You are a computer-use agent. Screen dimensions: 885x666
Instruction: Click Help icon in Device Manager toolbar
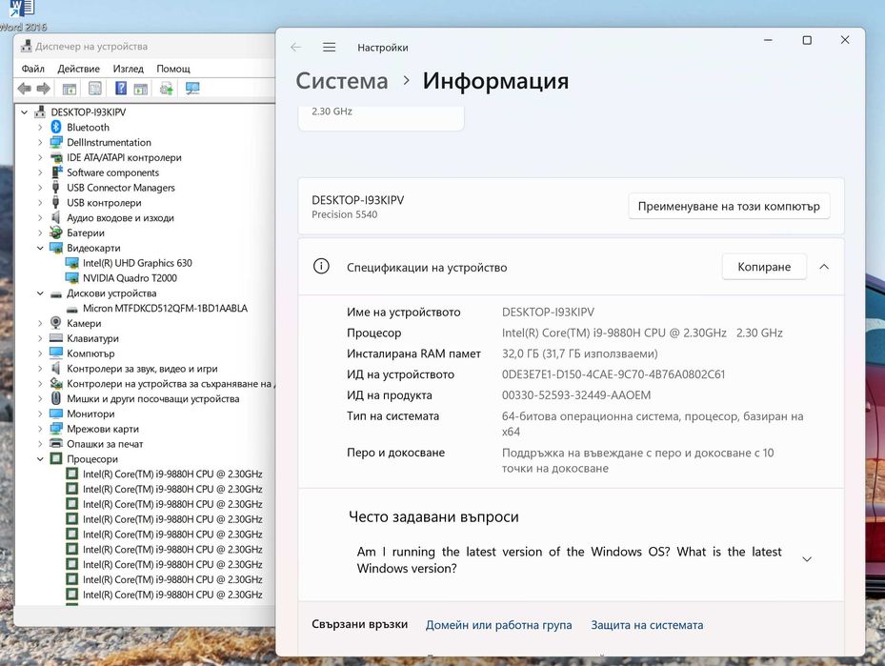click(x=121, y=89)
